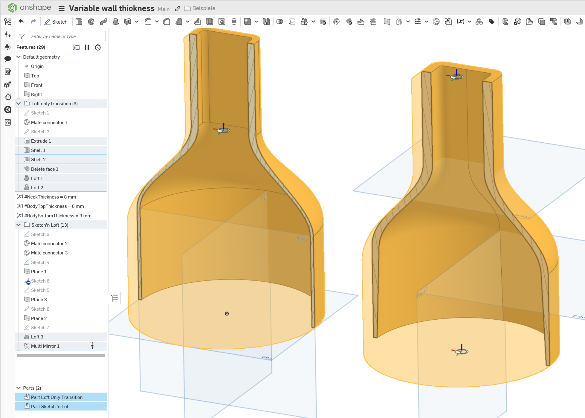Open the Beispiele folder link
585x418 pixels.
click(204, 8)
